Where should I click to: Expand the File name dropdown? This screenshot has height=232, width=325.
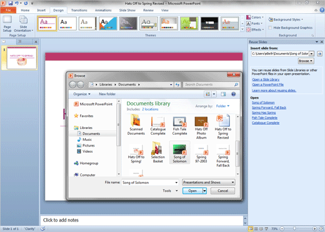(x=176, y=183)
